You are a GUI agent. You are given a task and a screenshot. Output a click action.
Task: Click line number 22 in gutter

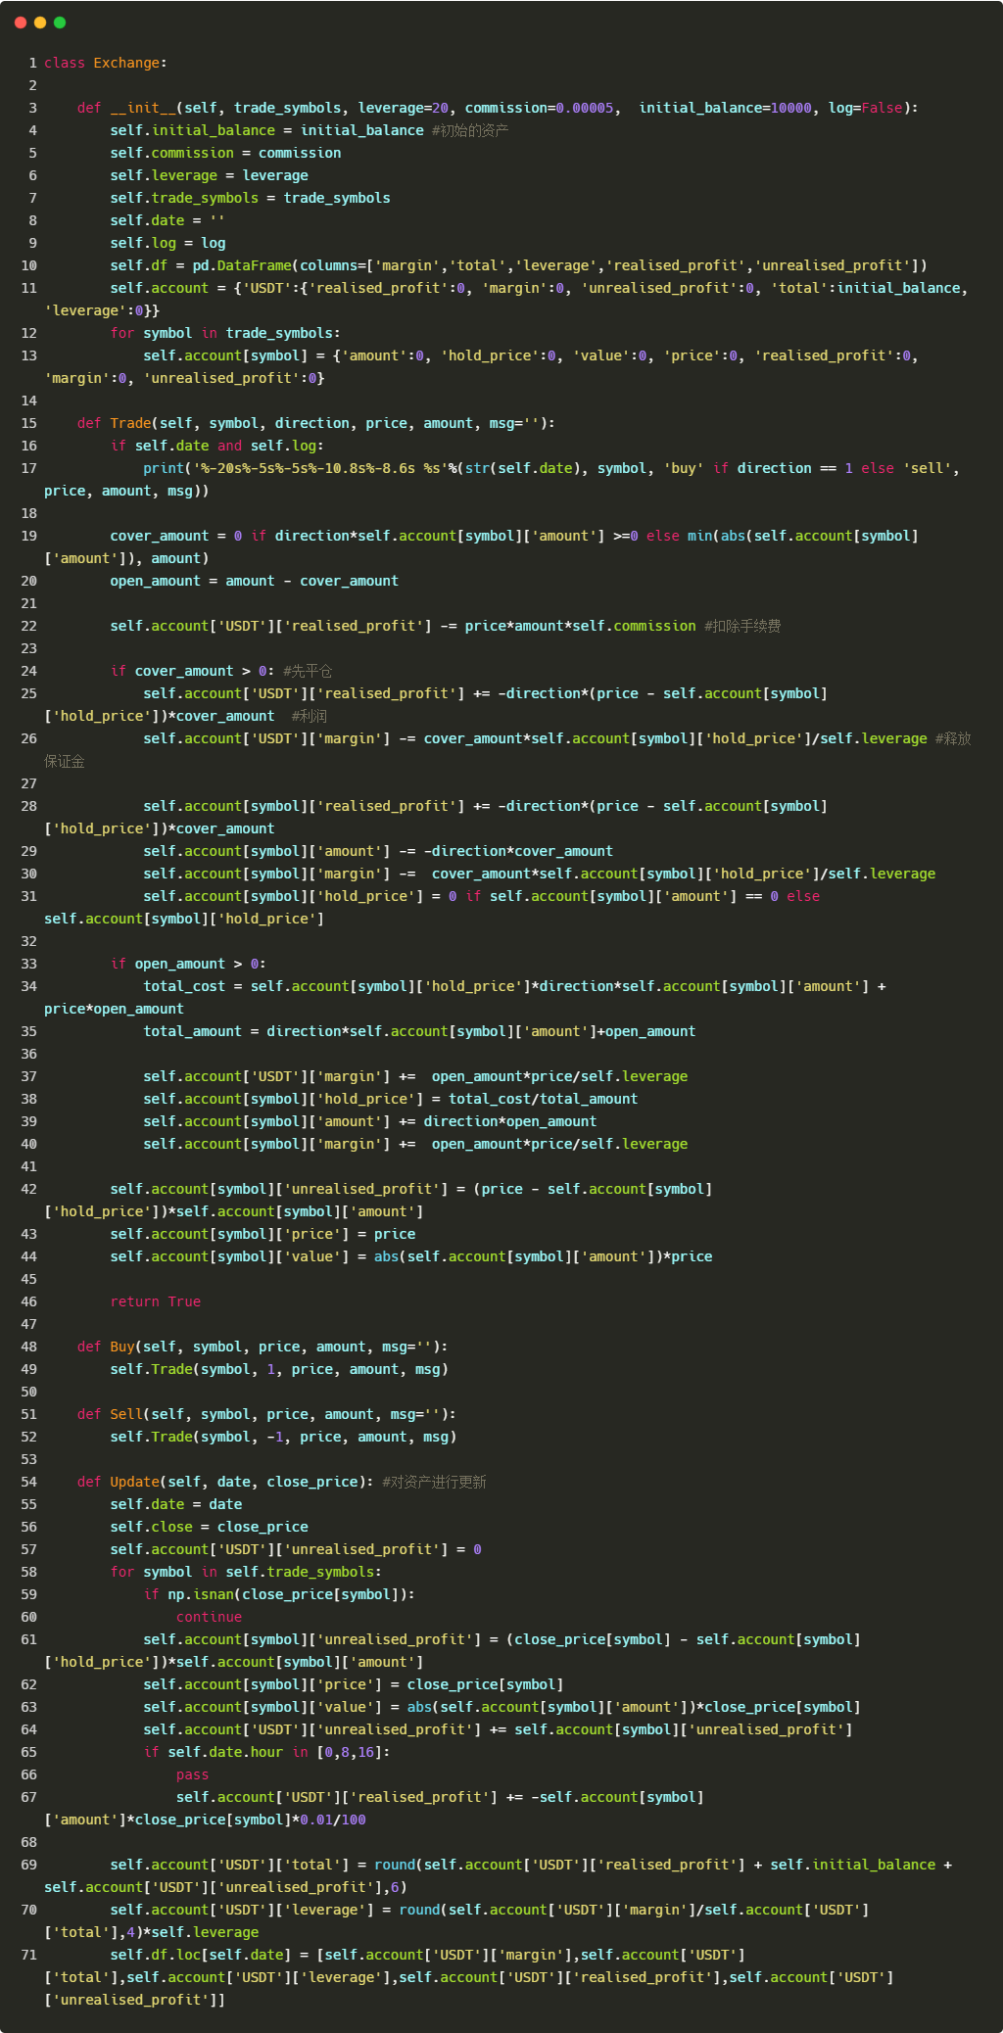click(28, 626)
